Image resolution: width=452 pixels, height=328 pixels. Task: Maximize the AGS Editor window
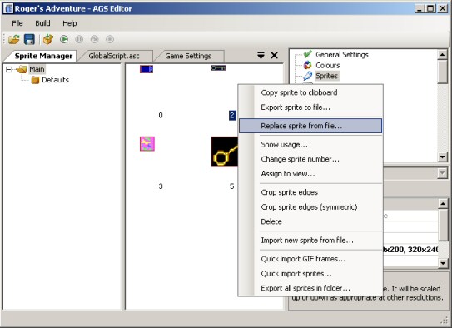(x=430, y=8)
